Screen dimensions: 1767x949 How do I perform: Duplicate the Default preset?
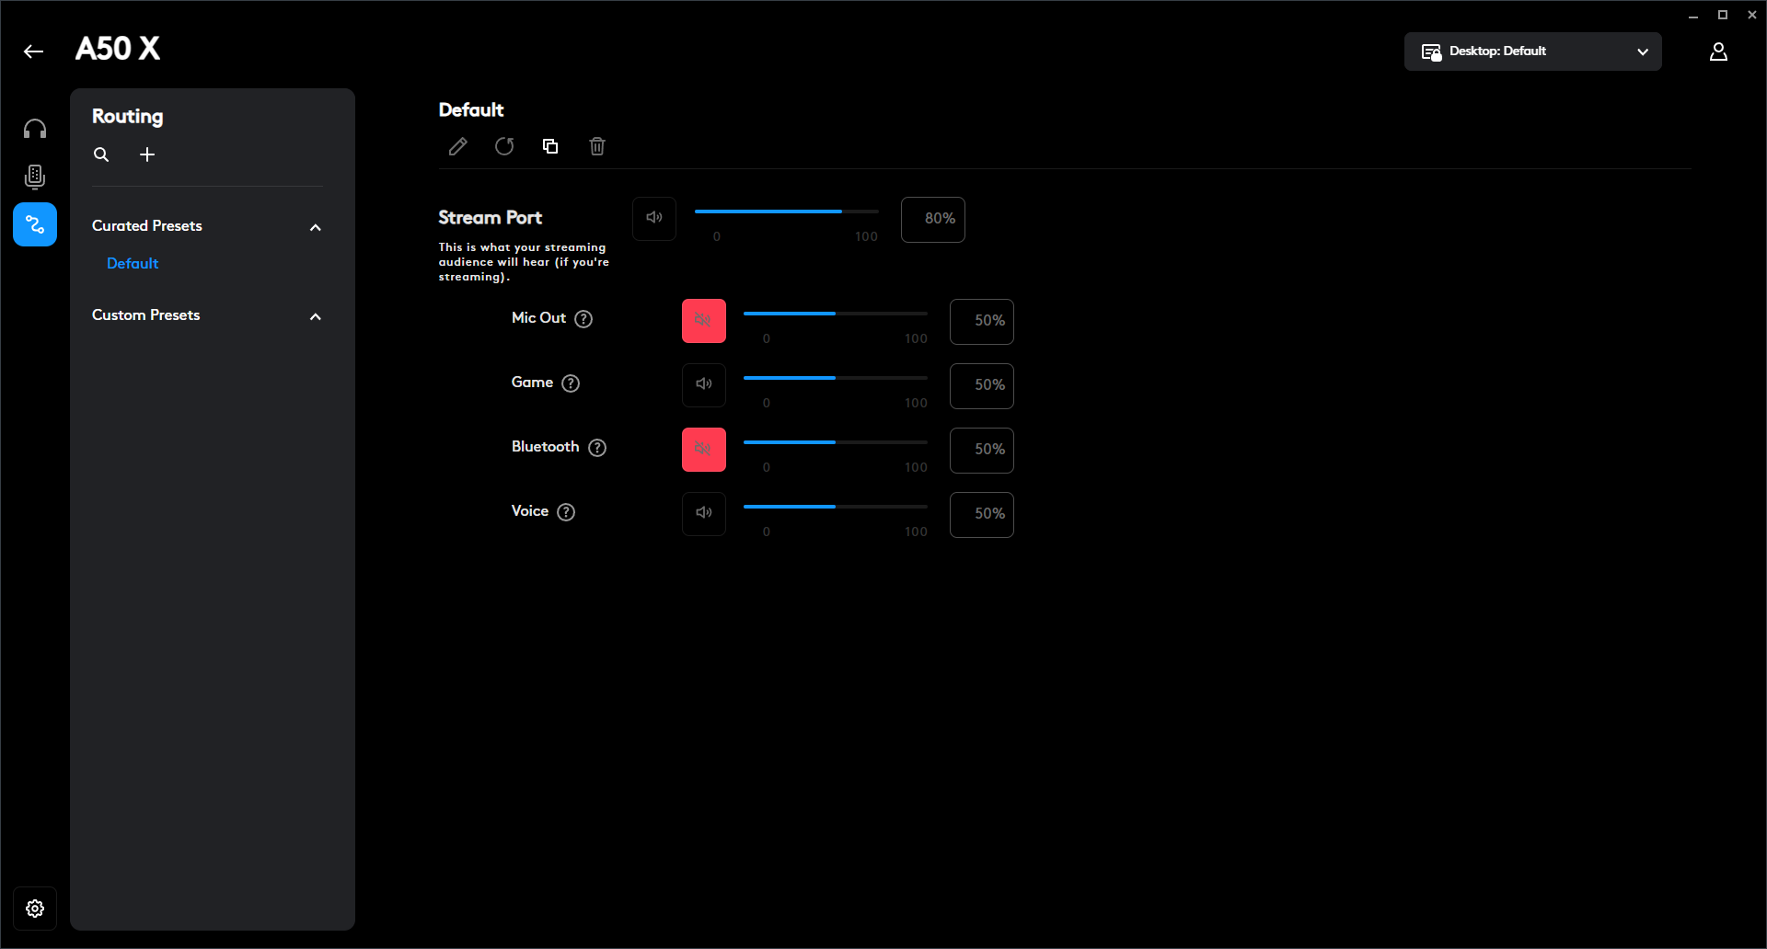point(550,147)
